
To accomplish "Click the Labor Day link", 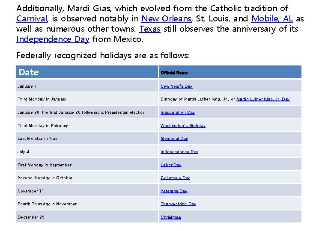I will click(171, 165).
